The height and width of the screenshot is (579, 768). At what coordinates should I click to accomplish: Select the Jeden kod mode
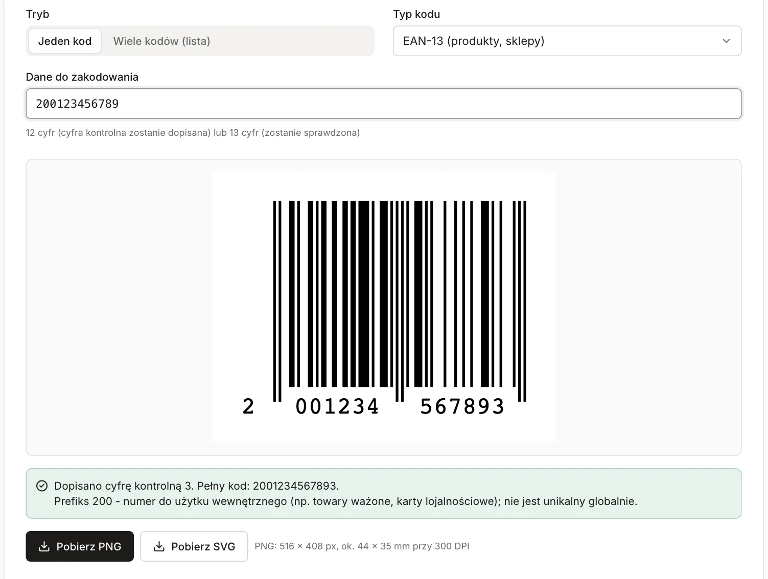click(65, 41)
